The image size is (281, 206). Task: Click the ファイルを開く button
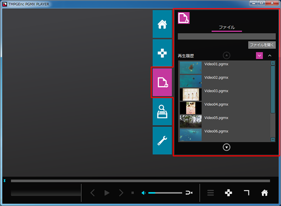[x=262, y=45]
